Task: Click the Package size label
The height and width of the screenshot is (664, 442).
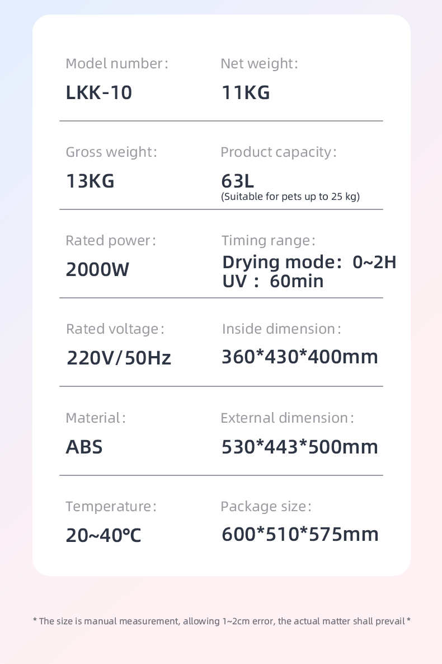Action: [265, 507]
